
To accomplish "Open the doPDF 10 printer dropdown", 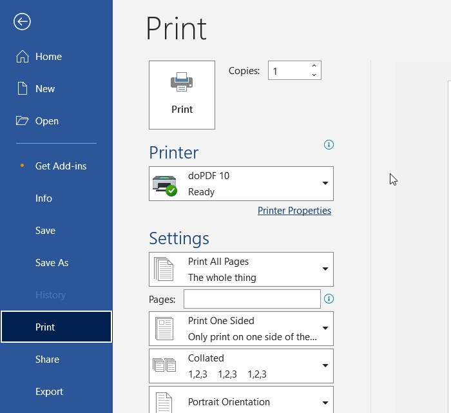I will coord(242,184).
